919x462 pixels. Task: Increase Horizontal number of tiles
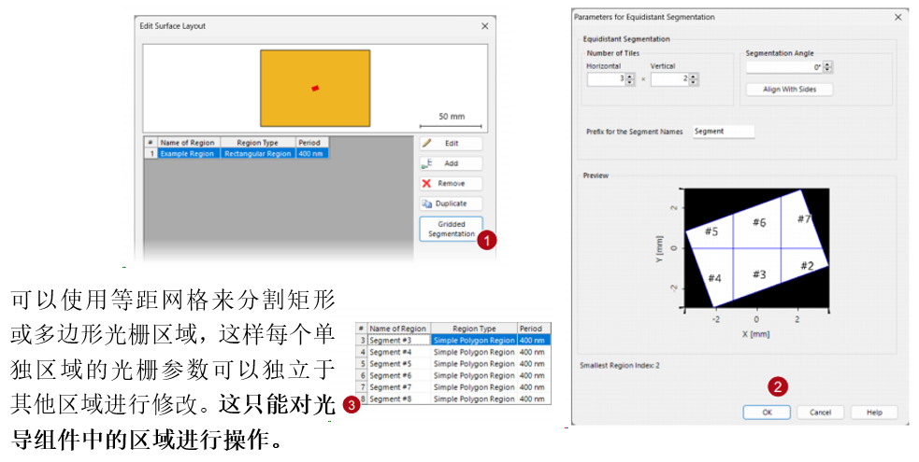coord(629,76)
